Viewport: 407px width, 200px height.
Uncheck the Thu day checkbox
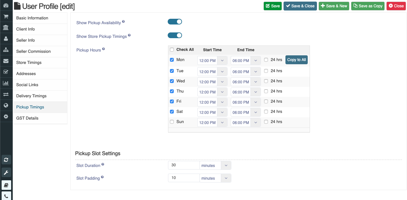point(172,91)
